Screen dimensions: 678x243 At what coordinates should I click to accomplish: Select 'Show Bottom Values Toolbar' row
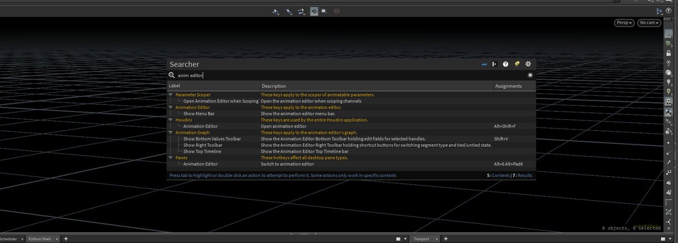coord(351,138)
